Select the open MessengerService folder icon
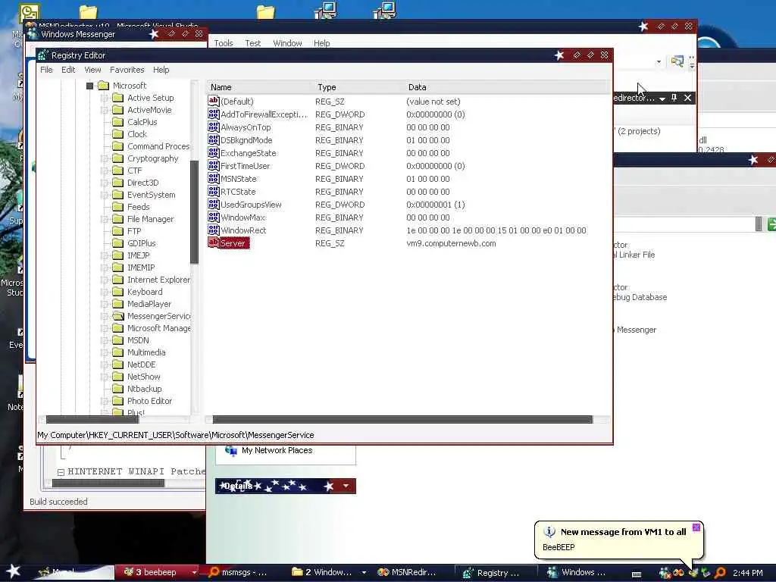 pos(117,316)
